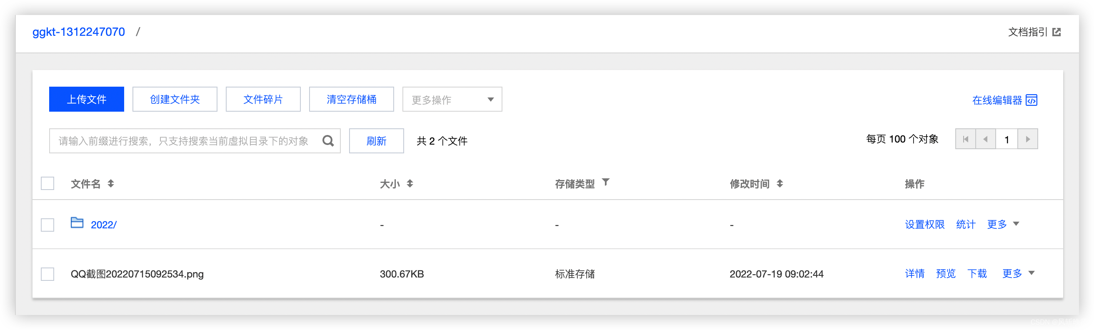Viewport: 1094px width, 330px height.
Task: Click 下载 for the png file
Action: 977,273
